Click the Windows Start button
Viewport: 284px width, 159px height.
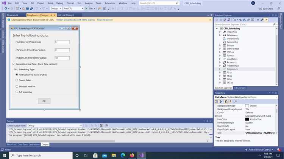pos(5,155)
